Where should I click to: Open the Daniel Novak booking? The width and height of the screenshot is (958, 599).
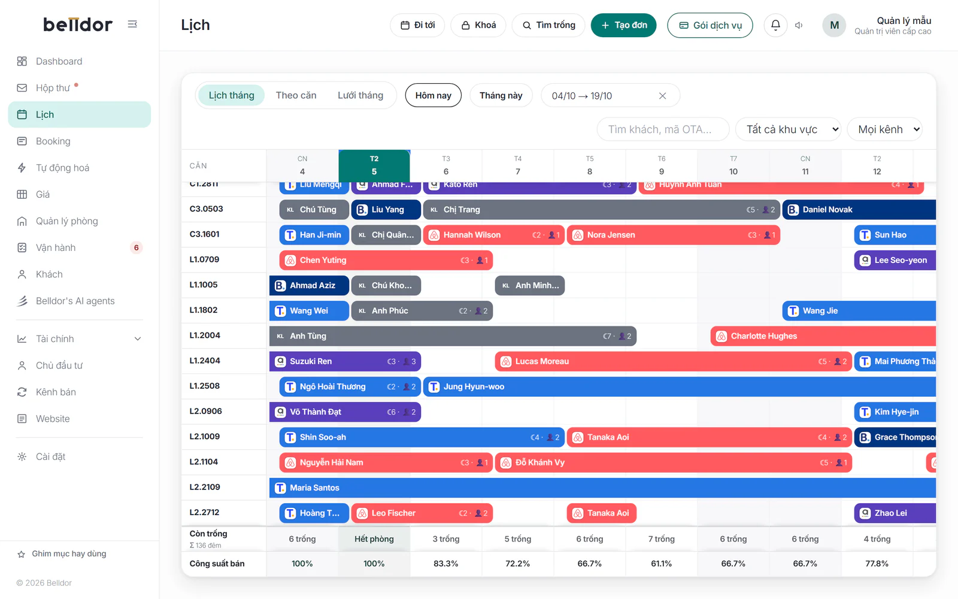[859, 210]
